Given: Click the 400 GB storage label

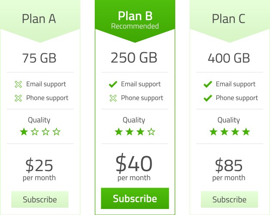Looking at the screenshot, I should [229, 58].
